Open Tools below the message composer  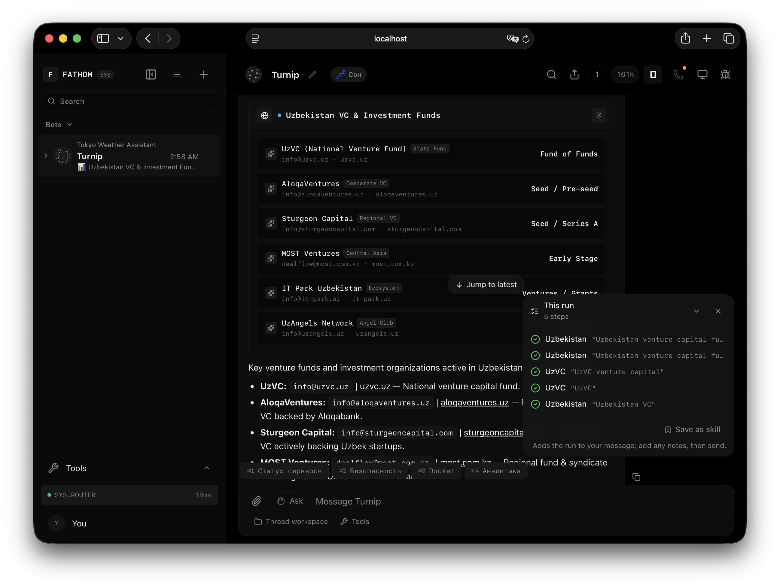pyautogui.click(x=355, y=521)
